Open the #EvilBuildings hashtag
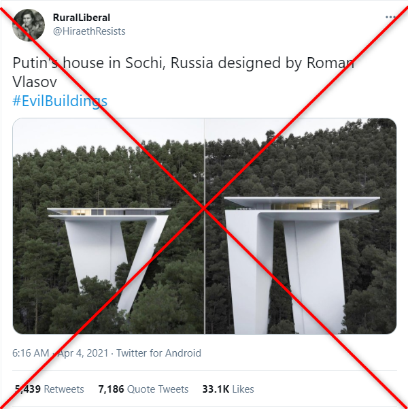 (x=60, y=101)
